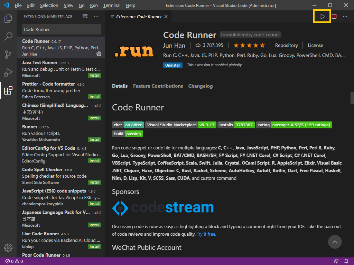Select Code Runner in the extensions list
The width and height of the screenshot is (354, 265).
tap(61, 47)
